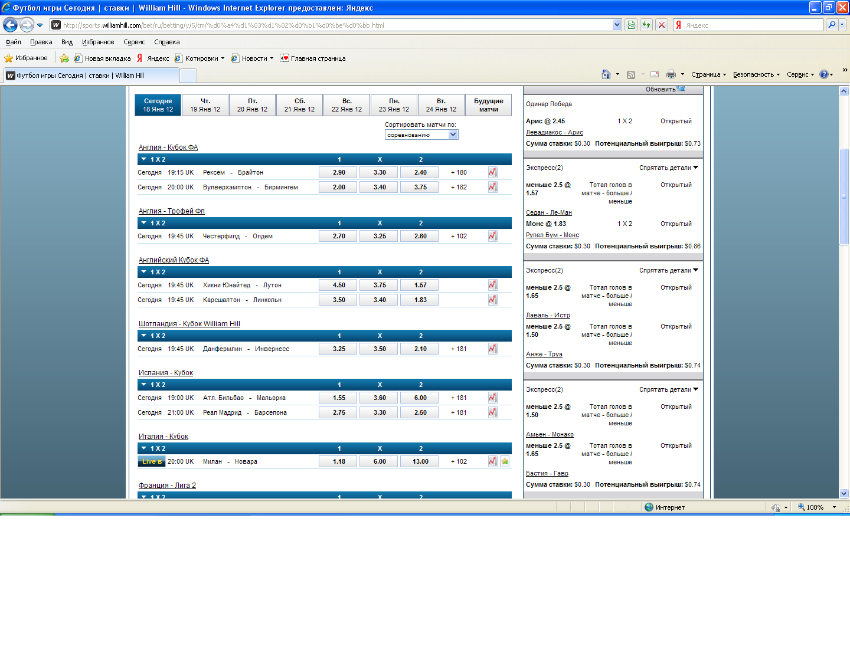Collapse the 1 X 2 header under Англия - Кубок ФА
Image resolution: width=850 pixels, height=669 pixels.
point(144,159)
